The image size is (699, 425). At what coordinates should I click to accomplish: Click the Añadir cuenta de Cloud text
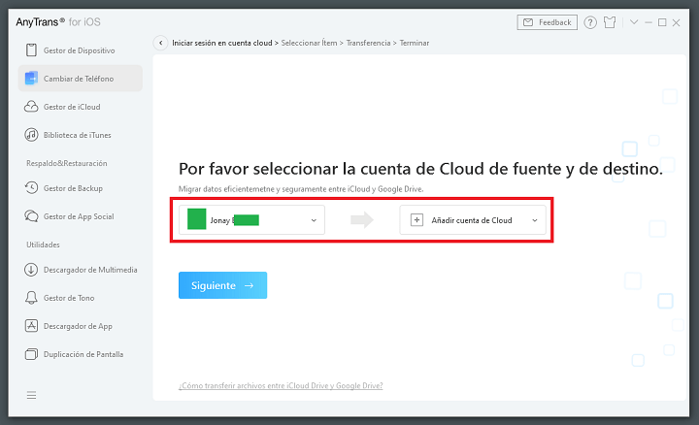coord(472,220)
